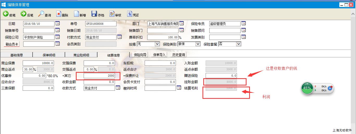Click the 审核 audit icon
The image size is (356, 134).
pyautogui.click(x=112, y=14)
